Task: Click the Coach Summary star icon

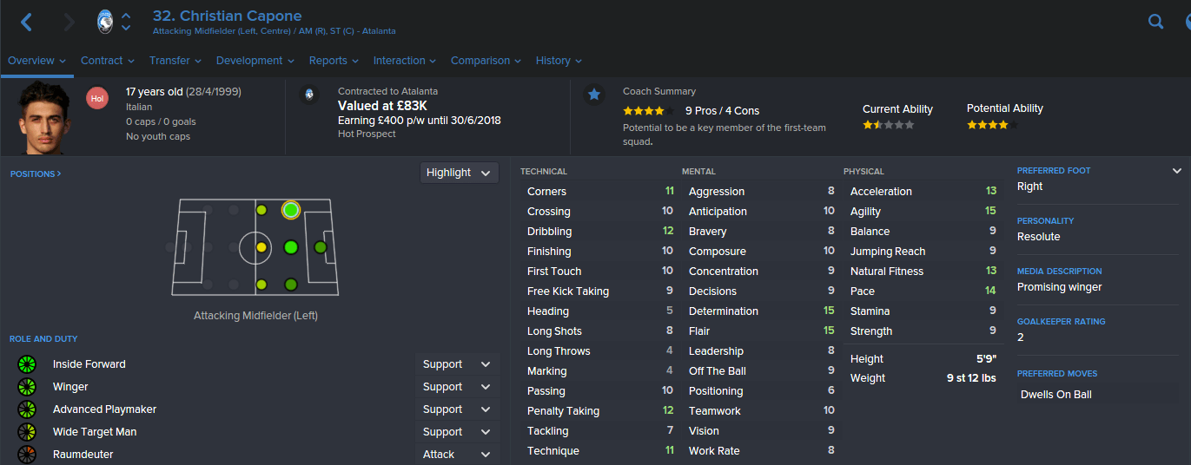Action: (594, 95)
